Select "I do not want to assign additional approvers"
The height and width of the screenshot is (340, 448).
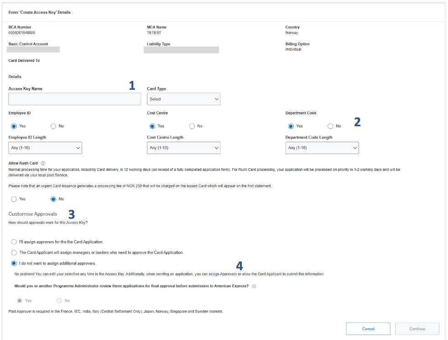(14, 263)
